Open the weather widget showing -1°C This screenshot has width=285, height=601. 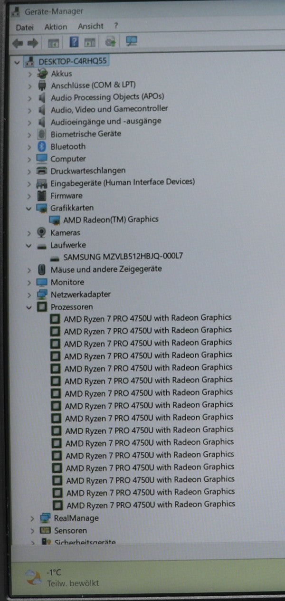tap(63, 578)
